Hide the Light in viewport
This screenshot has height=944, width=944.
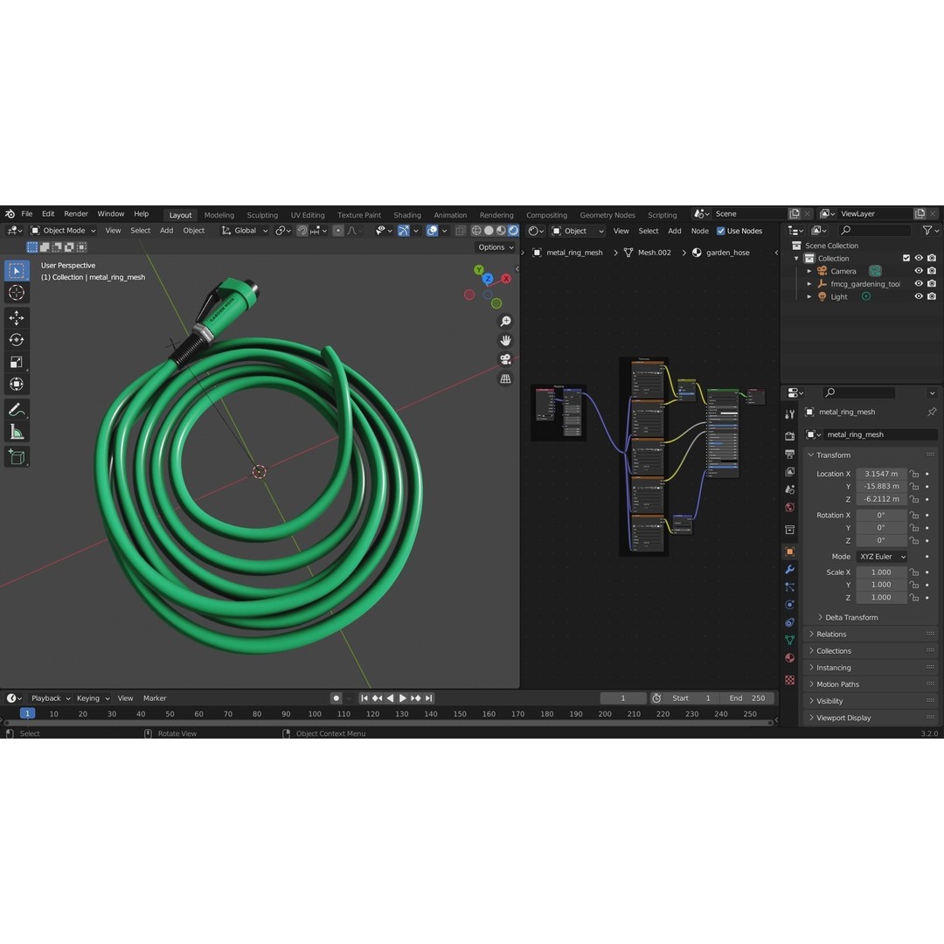(x=919, y=296)
